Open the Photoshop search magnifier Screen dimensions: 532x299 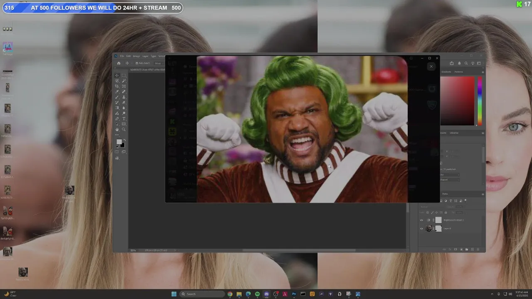click(466, 63)
